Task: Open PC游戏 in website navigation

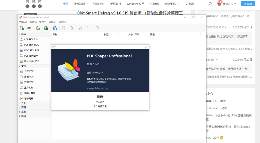Action: [154, 4]
